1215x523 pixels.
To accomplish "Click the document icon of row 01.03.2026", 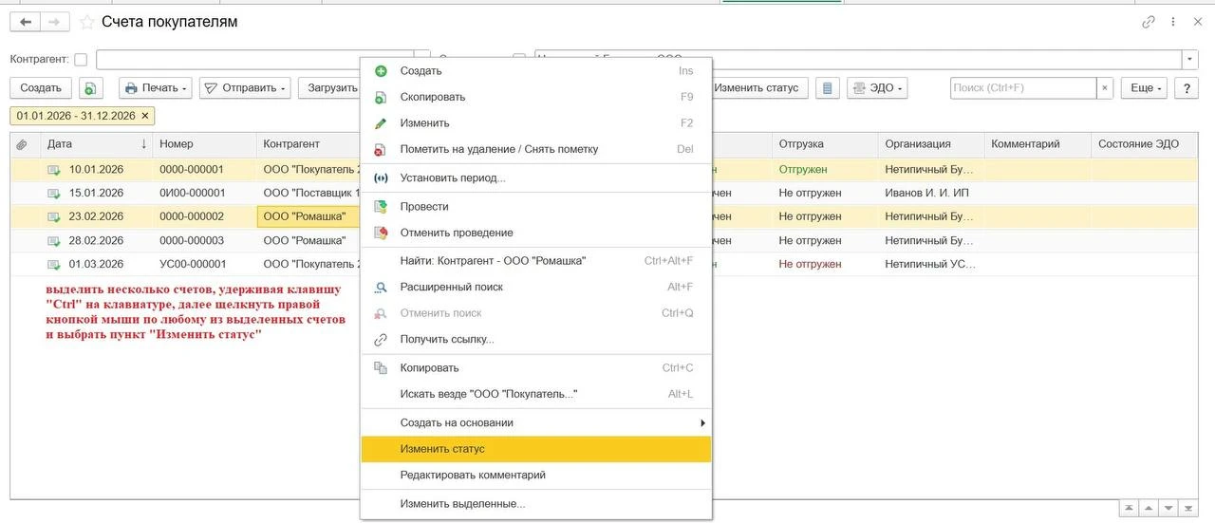I will (54, 264).
